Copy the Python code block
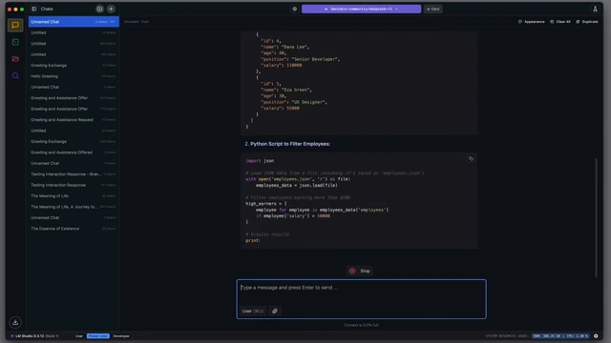This screenshot has width=611, height=343. coord(471,159)
